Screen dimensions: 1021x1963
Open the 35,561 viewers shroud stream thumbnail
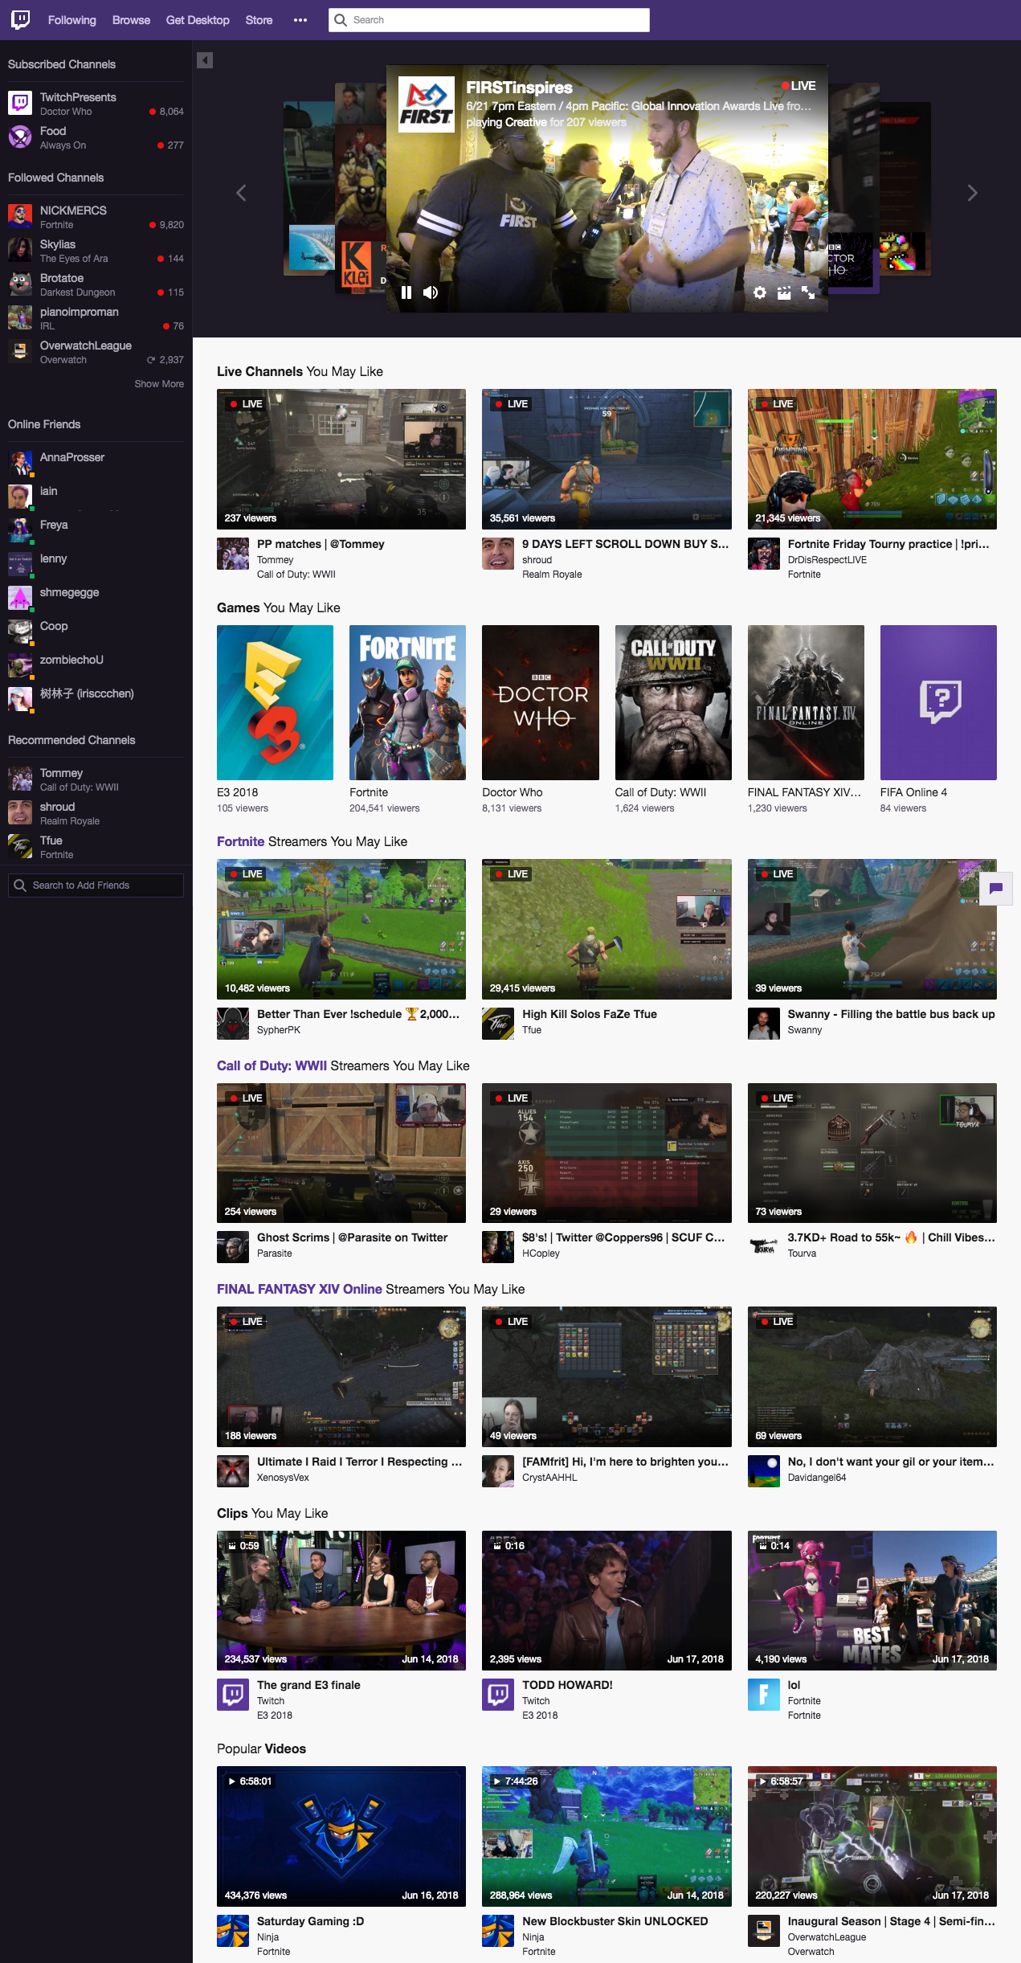coord(606,460)
